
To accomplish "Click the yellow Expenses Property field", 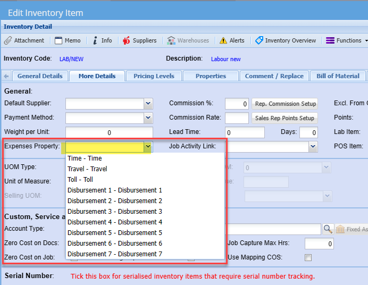I will click(105, 147).
